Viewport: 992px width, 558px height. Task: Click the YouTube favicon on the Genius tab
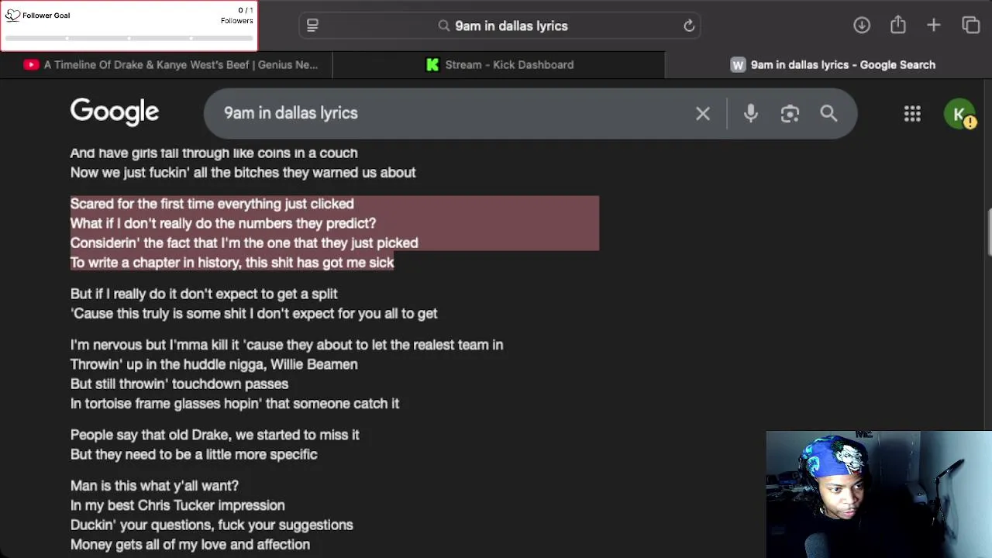31,64
